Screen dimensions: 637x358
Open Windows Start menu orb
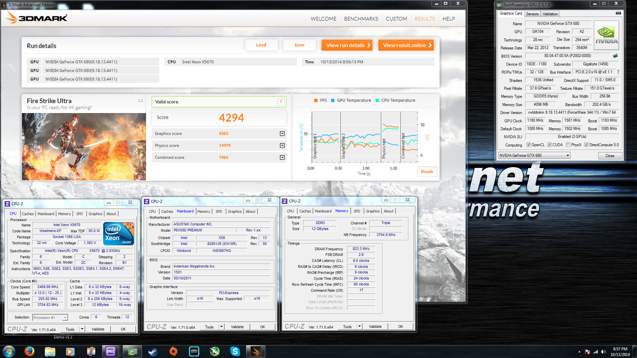9,351
